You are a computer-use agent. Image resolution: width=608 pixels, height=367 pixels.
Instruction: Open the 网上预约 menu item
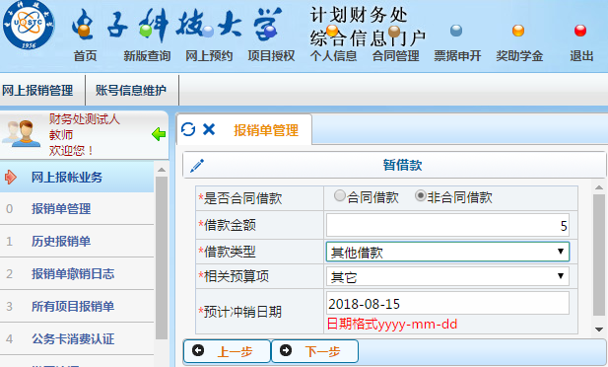209,56
